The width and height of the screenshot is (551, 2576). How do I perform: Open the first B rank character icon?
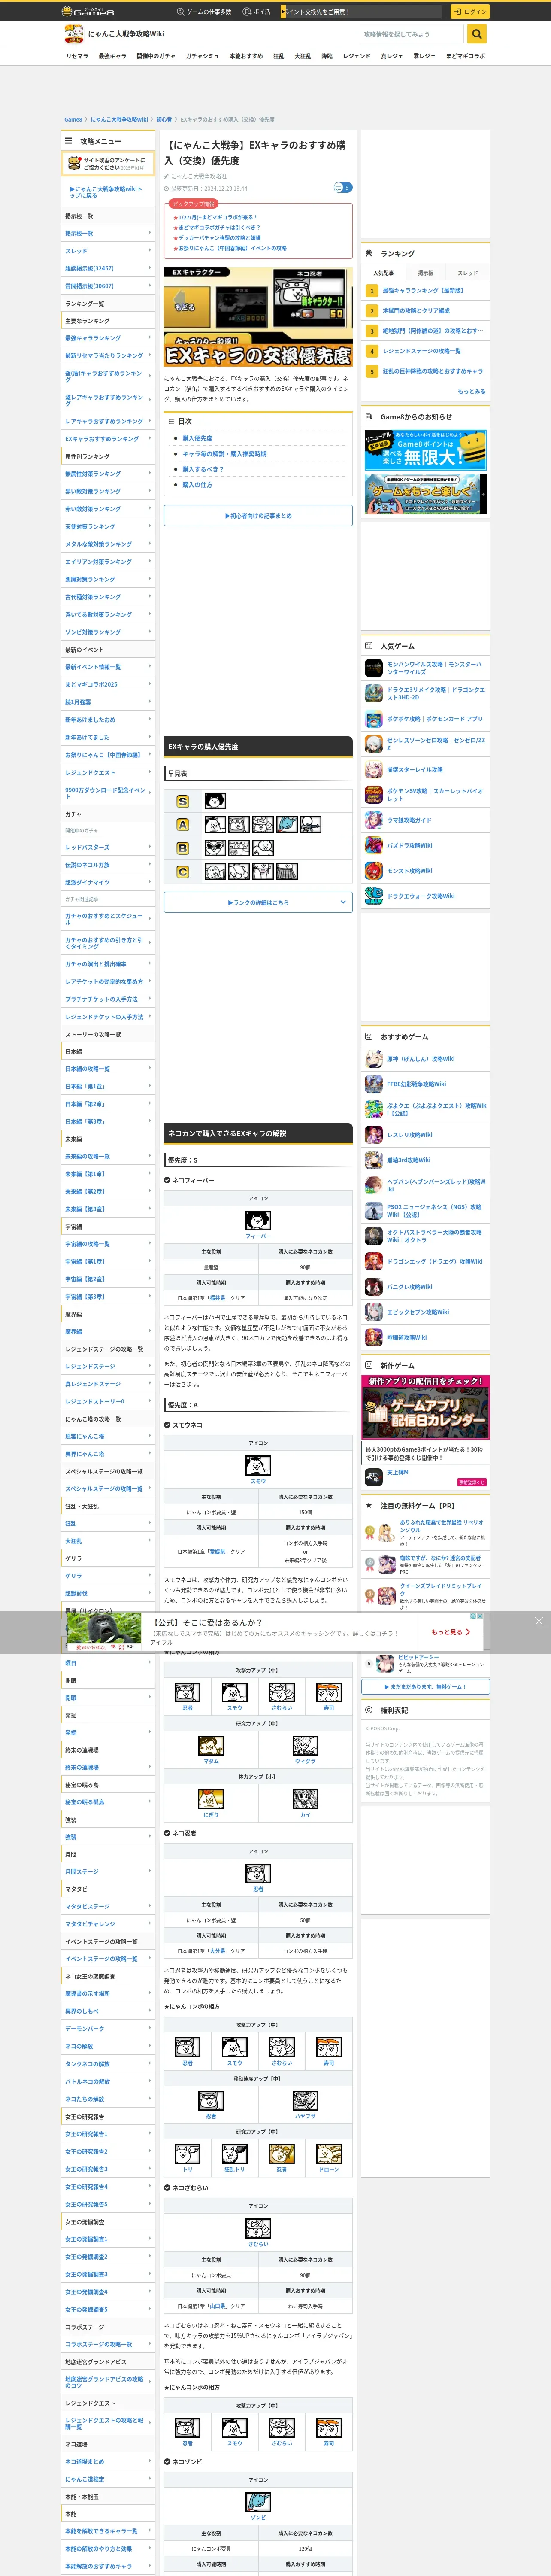(x=214, y=848)
